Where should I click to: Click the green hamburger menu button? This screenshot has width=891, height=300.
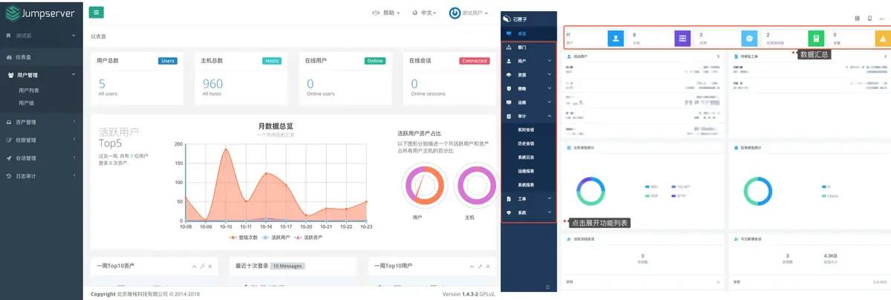tap(96, 13)
